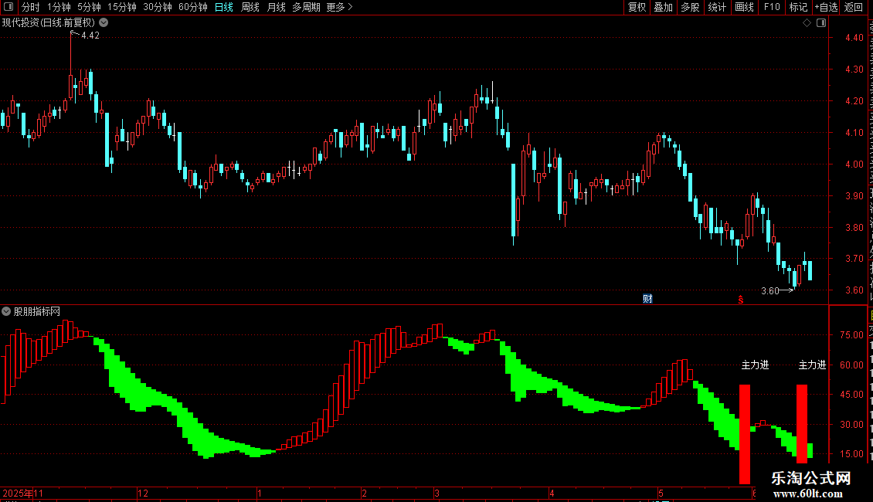The width and height of the screenshot is (873, 502).
Task: Toggle the right side panel icon
Action: (821, 23)
